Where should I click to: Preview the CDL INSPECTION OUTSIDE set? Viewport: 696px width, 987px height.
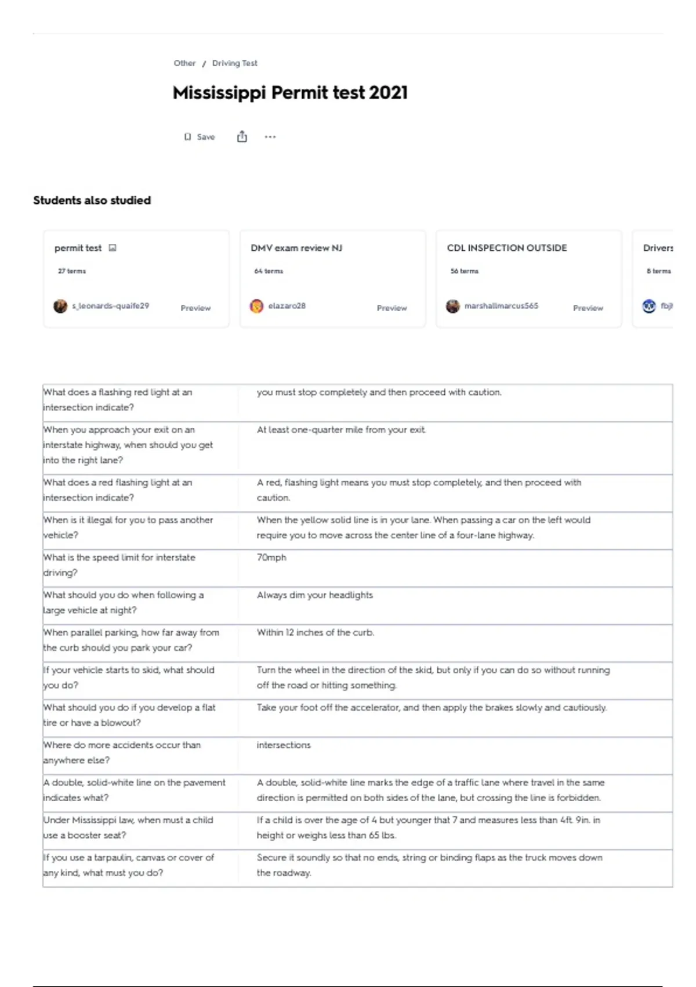[588, 308]
